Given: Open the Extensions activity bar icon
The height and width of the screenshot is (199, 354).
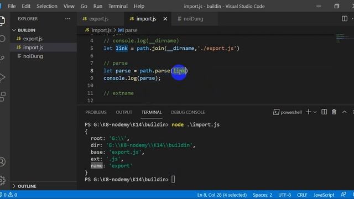Looking at the screenshot, I should tap(3, 97).
